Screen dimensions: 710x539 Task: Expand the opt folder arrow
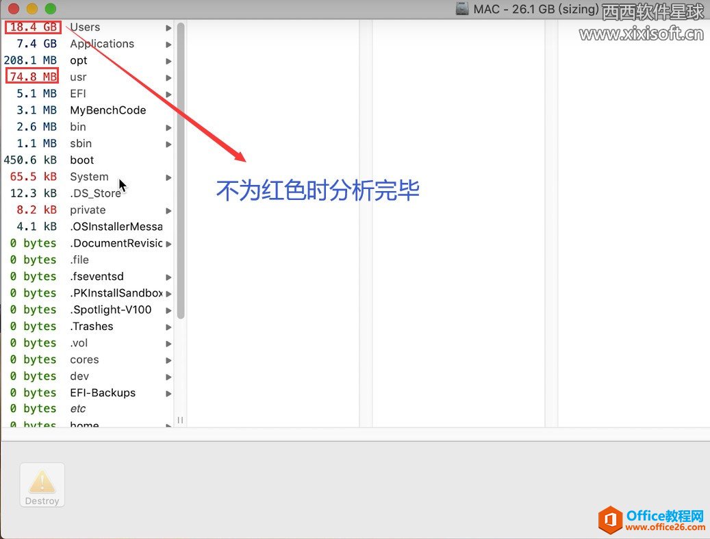pyautogui.click(x=168, y=61)
